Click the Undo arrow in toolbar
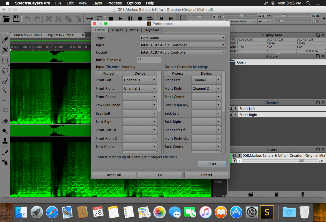Viewport: 326px width, 222px height. [x=27, y=19]
